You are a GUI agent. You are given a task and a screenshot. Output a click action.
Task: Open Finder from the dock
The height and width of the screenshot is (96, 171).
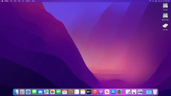pyautogui.click(x=16, y=92)
